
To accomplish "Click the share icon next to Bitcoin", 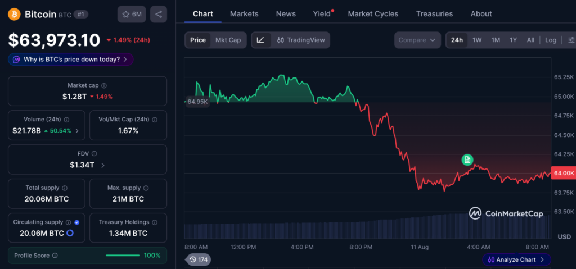I will (159, 14).
